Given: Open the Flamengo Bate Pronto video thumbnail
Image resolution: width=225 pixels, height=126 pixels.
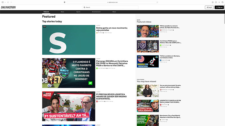Looking at the screenshot, I should click(69, 73).
